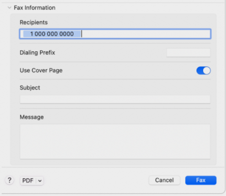This screenshot has height=196, width=226.
Task: Focus the Message text area
Action: [115, 141]
